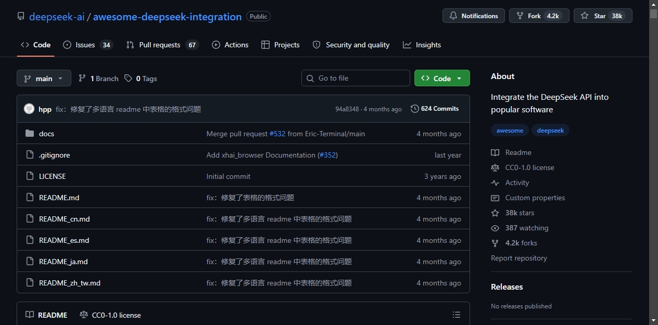The height and width of the screenshot is (325, 658).
Task: View 387 watching list
Action: pos(520,228)
